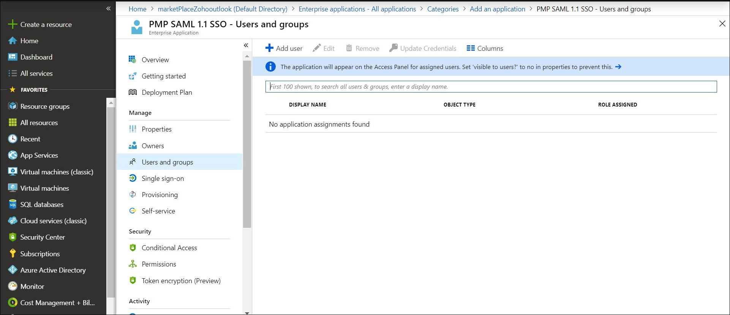
Task: Go to Enterprise applications breadcrumb link
Action: point(357,9)
